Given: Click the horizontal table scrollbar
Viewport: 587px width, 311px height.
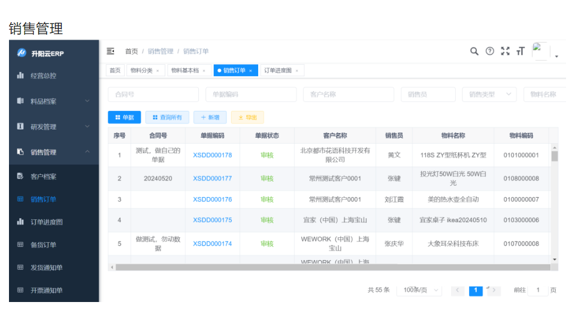Looking at the screenshot, I should tap(329, 267).
